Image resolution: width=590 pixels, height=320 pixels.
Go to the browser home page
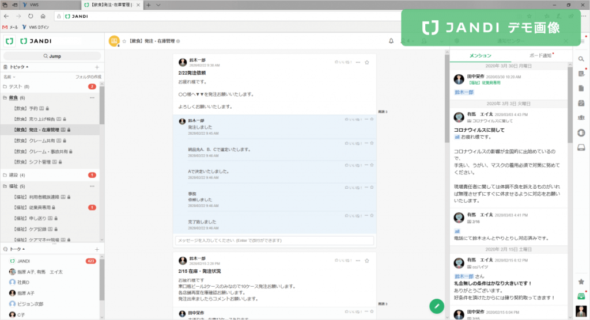[x=43, y=16]
